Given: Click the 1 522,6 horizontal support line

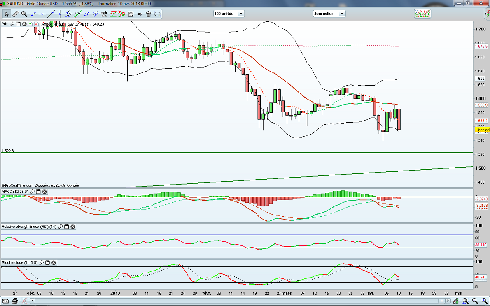Looking at the screenshot, I should pos(247,152).
